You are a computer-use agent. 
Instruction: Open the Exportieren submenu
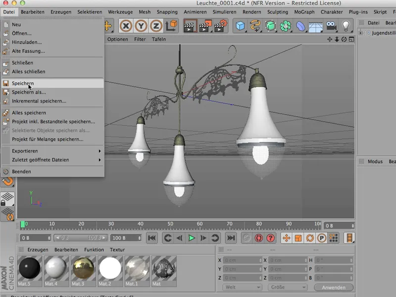coord(52,151)
